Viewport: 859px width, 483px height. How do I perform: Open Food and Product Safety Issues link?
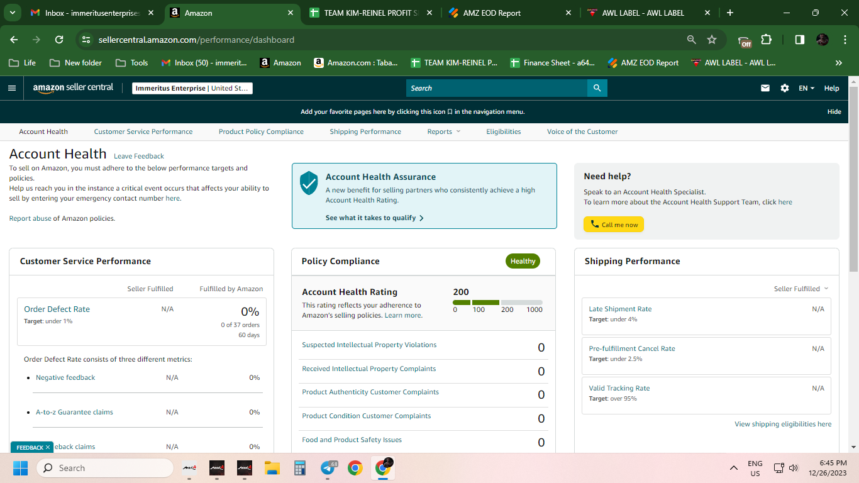click(352, 440)
